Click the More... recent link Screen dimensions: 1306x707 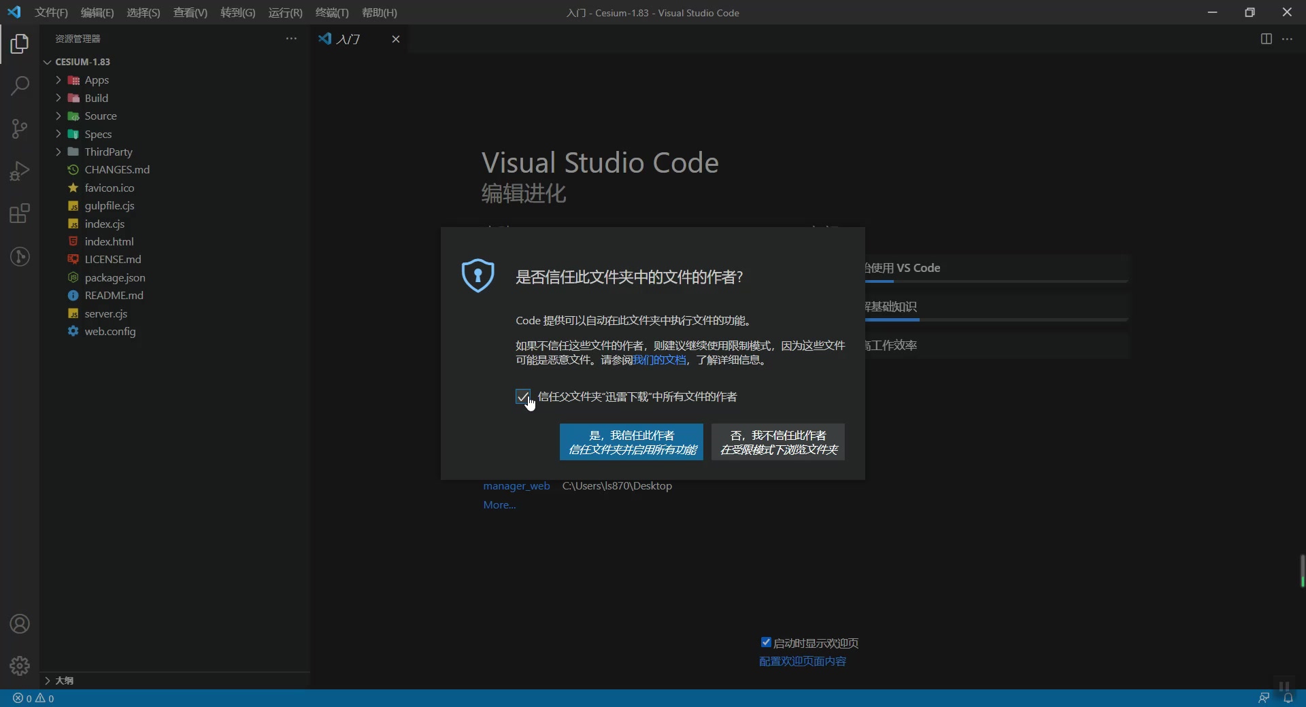tap(499, 505)
